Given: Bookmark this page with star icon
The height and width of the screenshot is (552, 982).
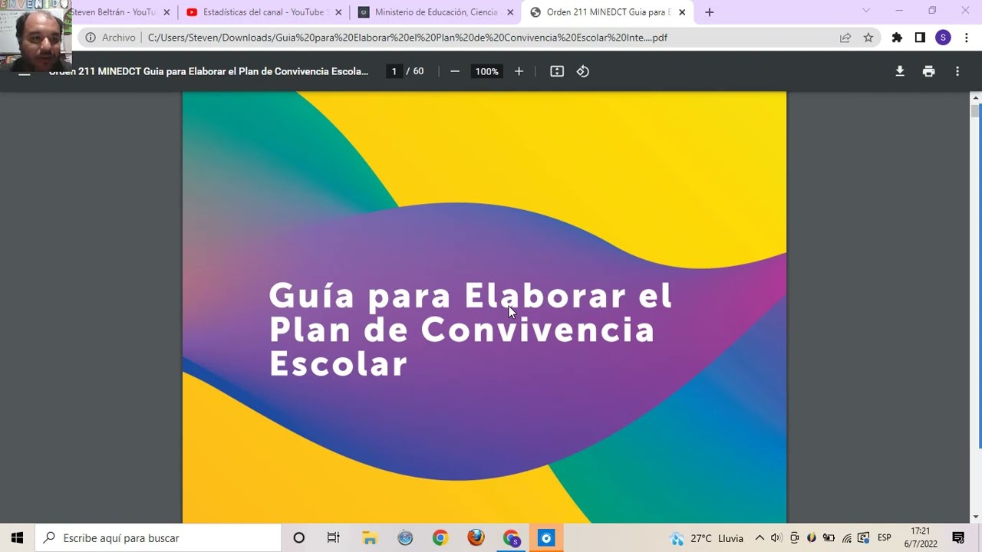Looking at the screenshot, I should [x=868, y=38].
